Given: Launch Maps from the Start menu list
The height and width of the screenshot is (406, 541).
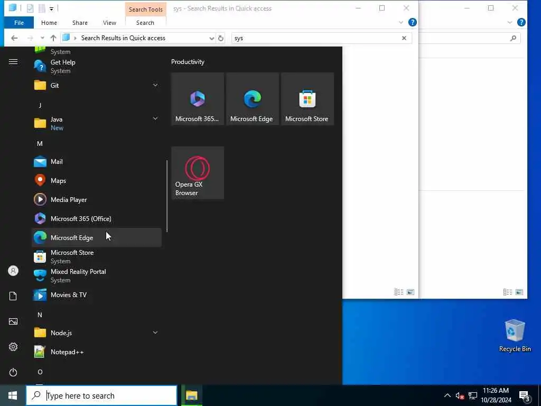Looking at the screenshot, I should tap(96, 181).
